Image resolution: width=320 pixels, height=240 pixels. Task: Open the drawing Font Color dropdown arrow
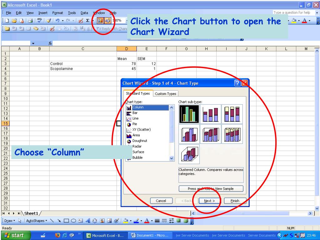pos(152,221)
